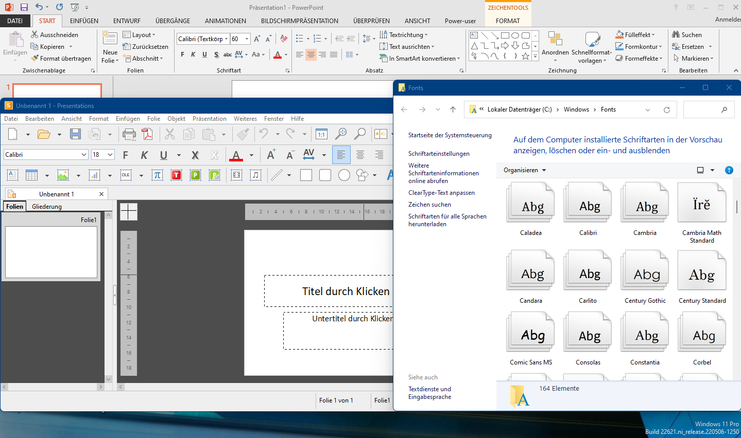
Task: Switch to ANIMATIONEN tab in PowerPoint
Action: click(226, 21)
